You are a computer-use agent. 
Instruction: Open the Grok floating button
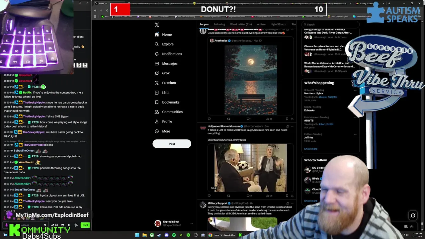413,215
